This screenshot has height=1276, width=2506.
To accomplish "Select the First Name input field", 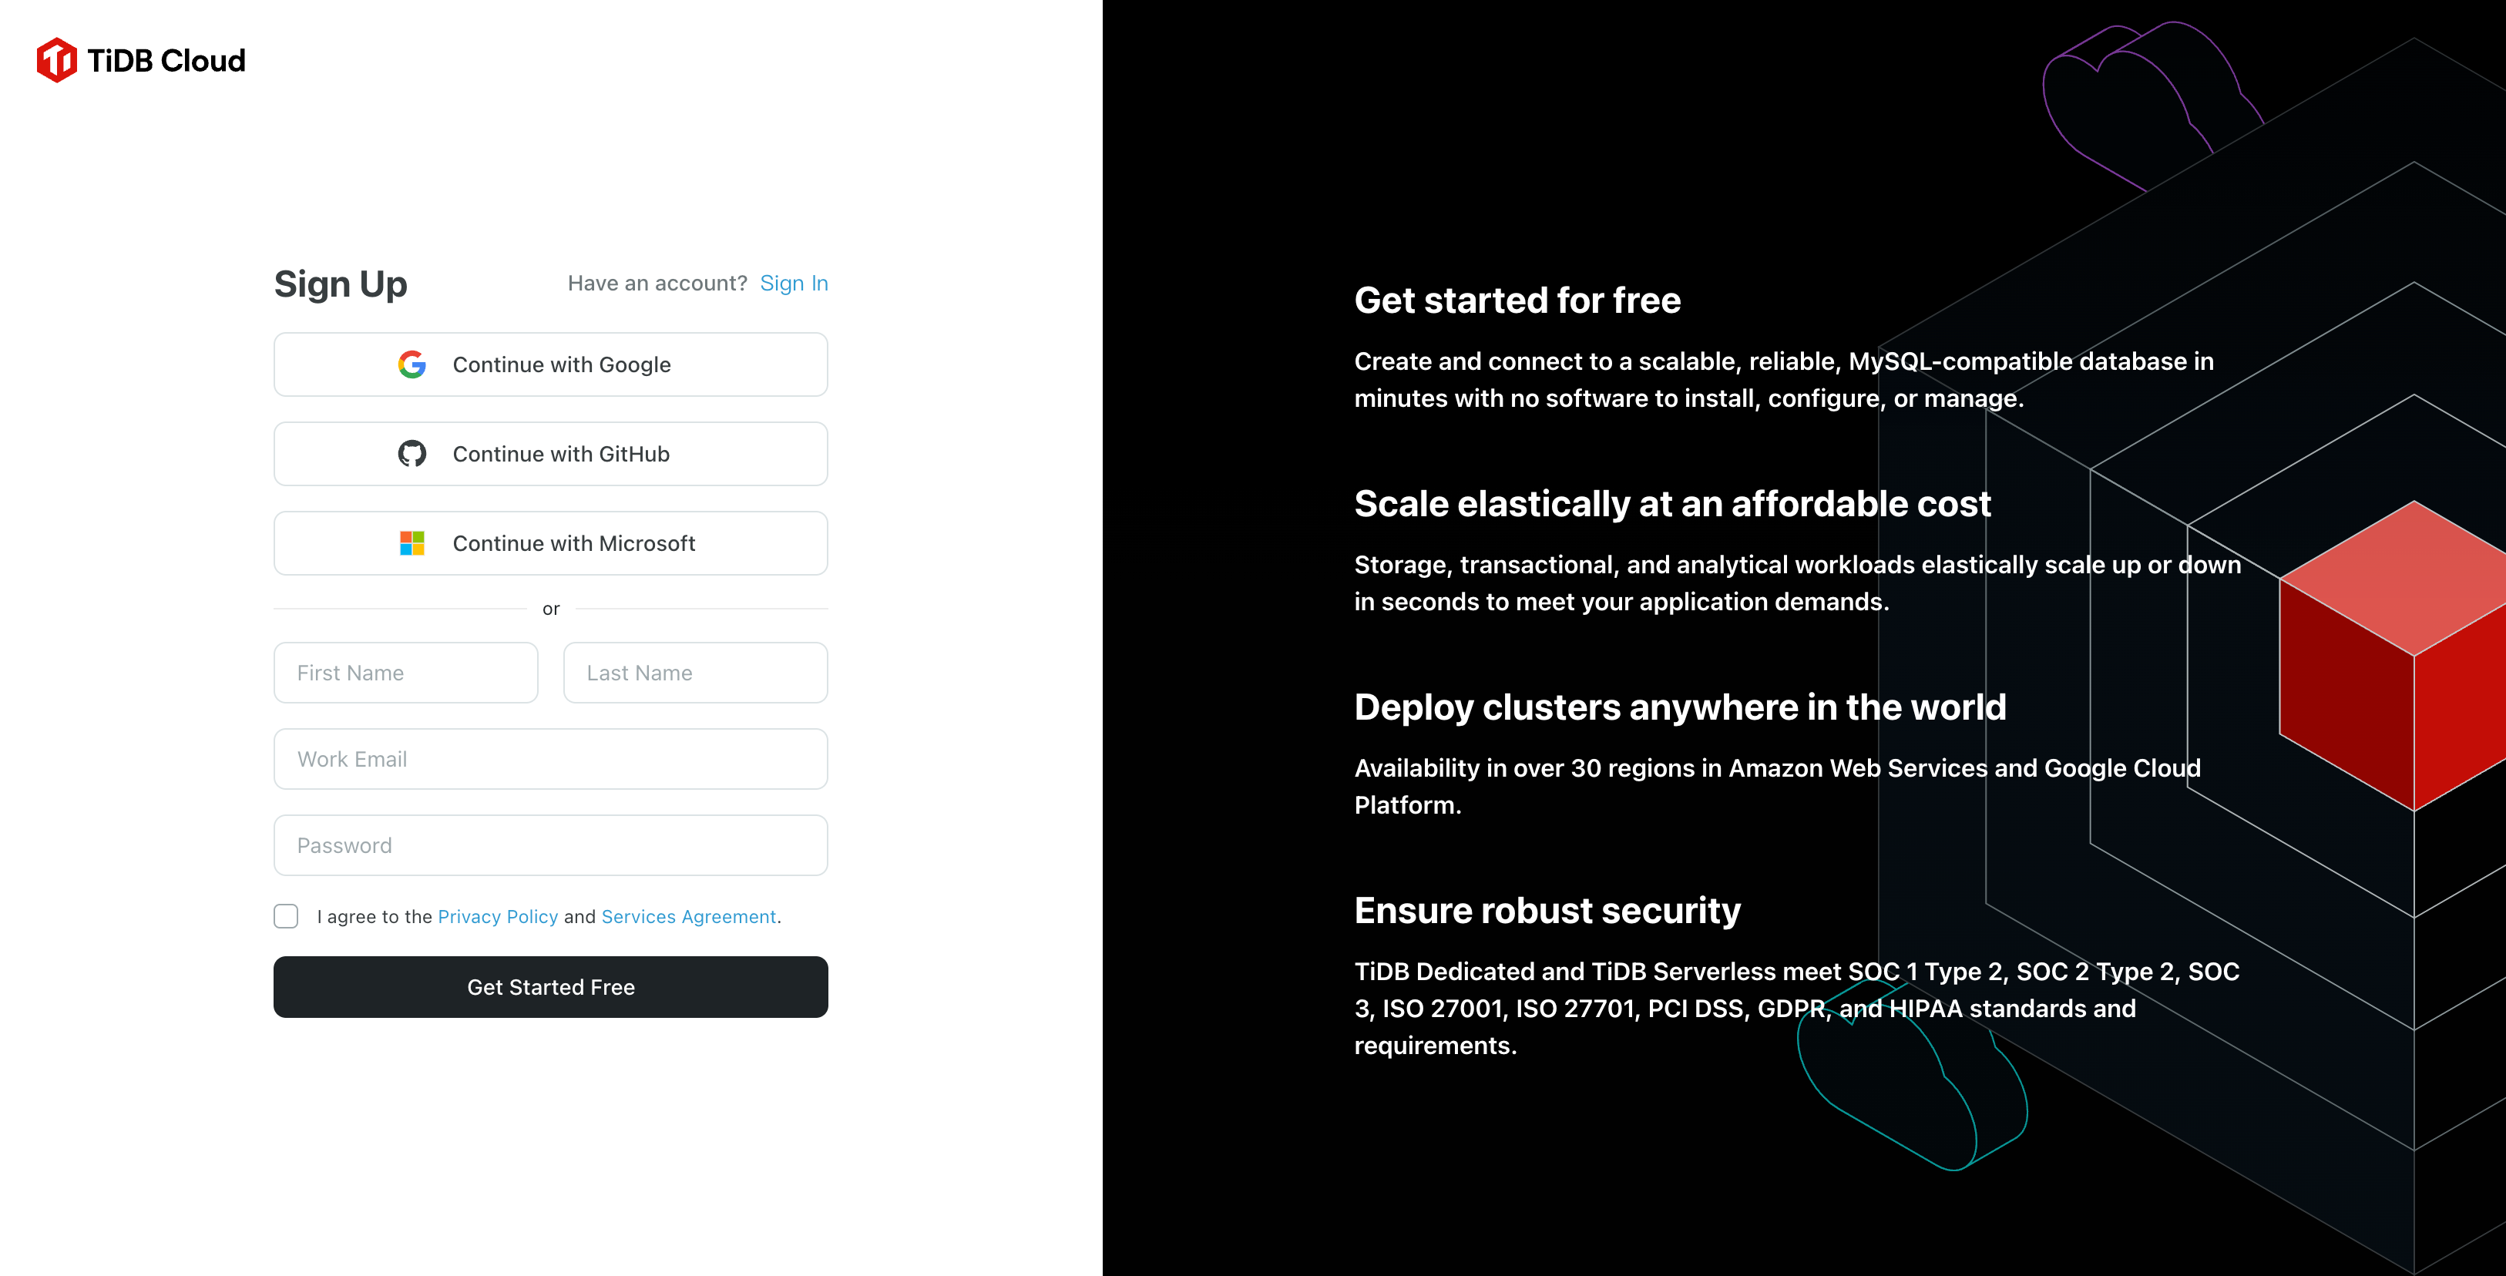I will coord(405,670).
